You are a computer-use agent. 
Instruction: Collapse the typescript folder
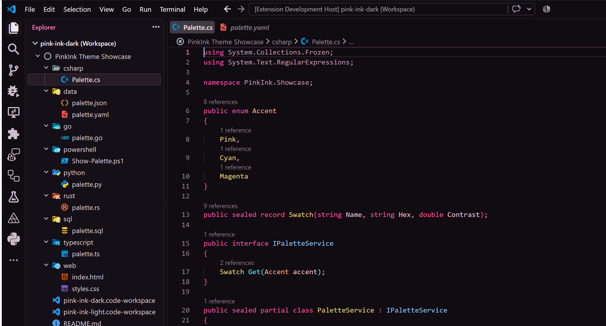46,242
